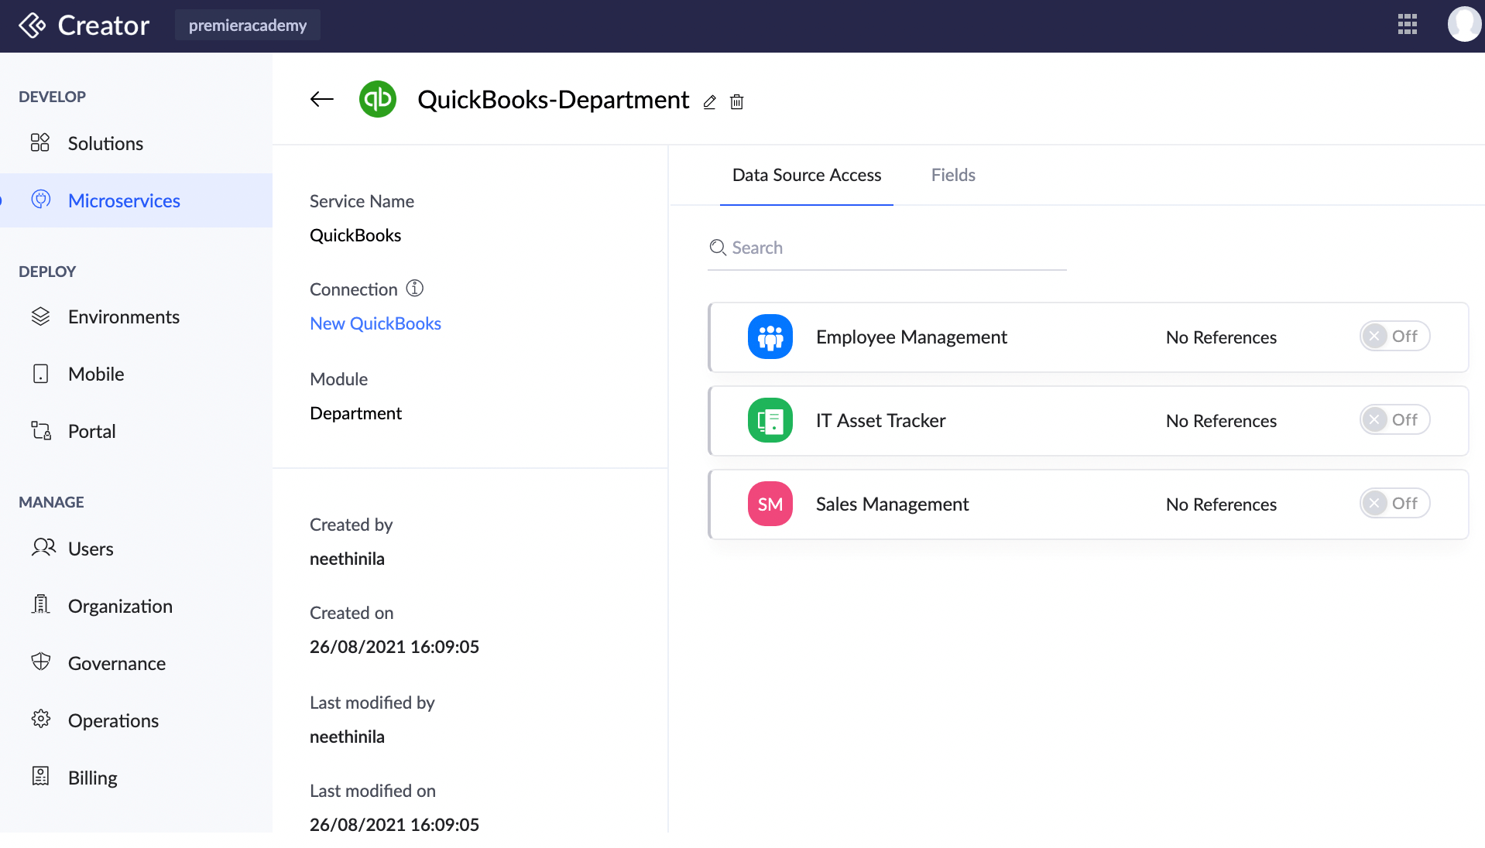This screenshot has width=1485, height=848.
Task: Select the IT Asset Tracker app name
Action: click(880, 420)
